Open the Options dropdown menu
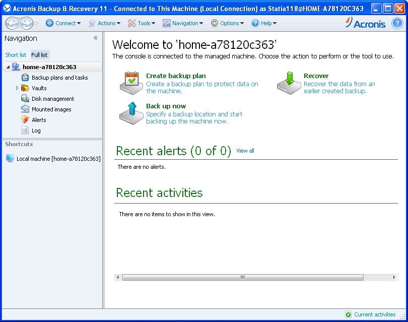The height and width of the screenshot is (322, 408). tap(229, 23)
